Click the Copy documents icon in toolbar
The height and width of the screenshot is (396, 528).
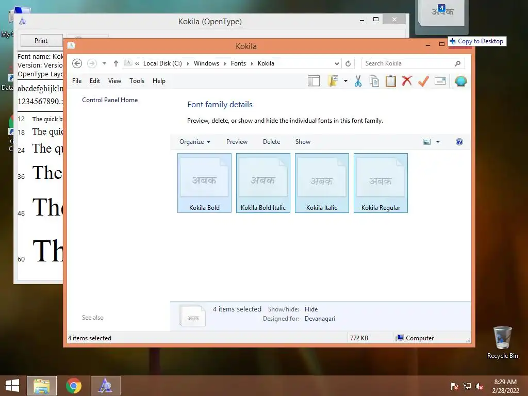pyautogui.click(x=374, y=81)
